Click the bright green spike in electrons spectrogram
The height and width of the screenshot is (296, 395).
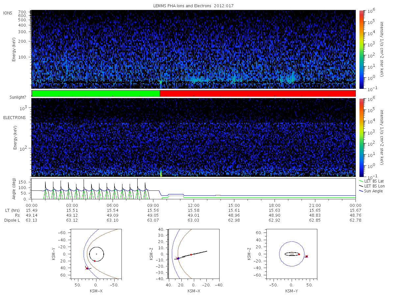[161, 173]
